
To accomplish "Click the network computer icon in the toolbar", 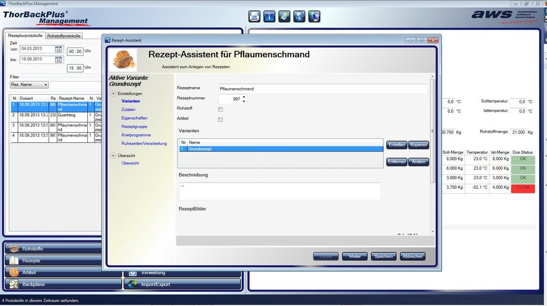I will (314, 17).
